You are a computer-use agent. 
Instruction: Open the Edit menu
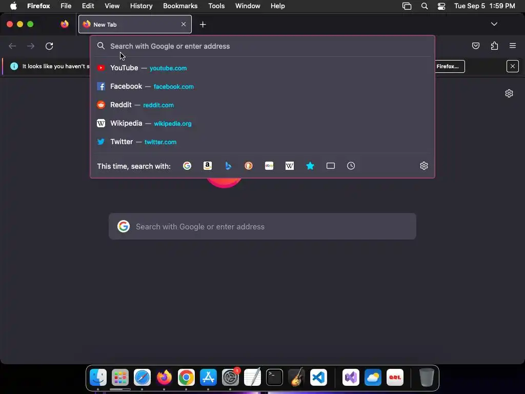88,6
